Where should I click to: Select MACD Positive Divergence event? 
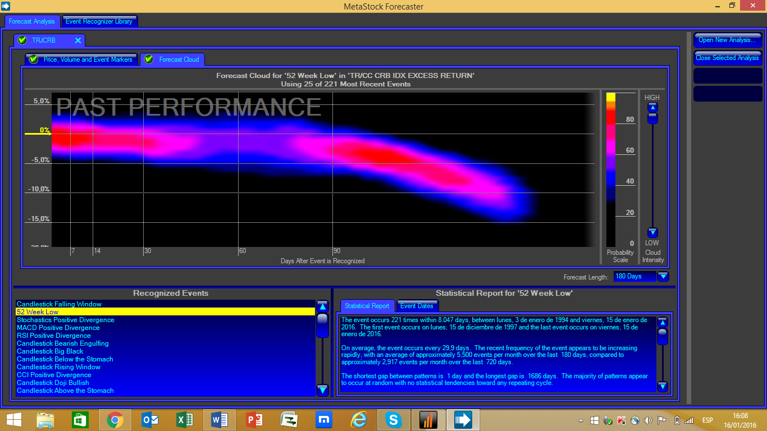point(58,328)
